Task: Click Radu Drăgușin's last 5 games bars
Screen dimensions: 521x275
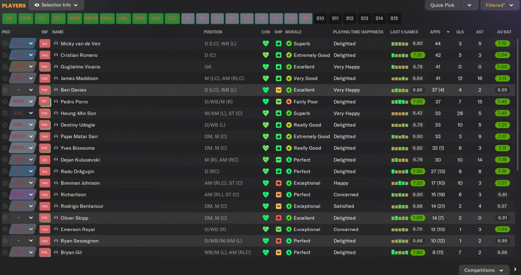Action: coord(400,171)
